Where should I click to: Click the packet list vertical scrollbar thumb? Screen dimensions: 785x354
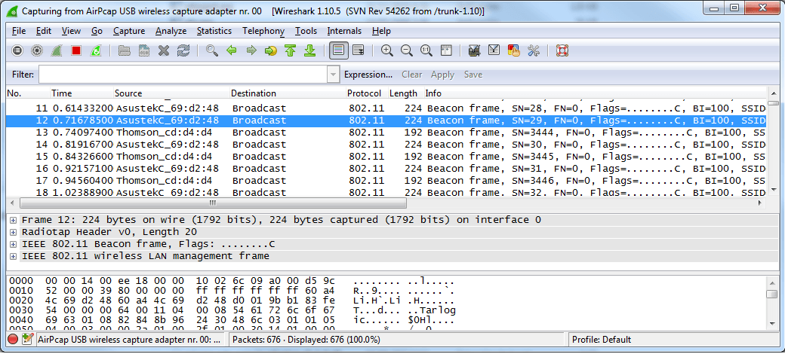[773, 103]
